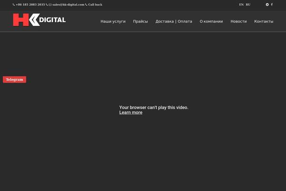Click the red Telegram button

coord(15,80)
